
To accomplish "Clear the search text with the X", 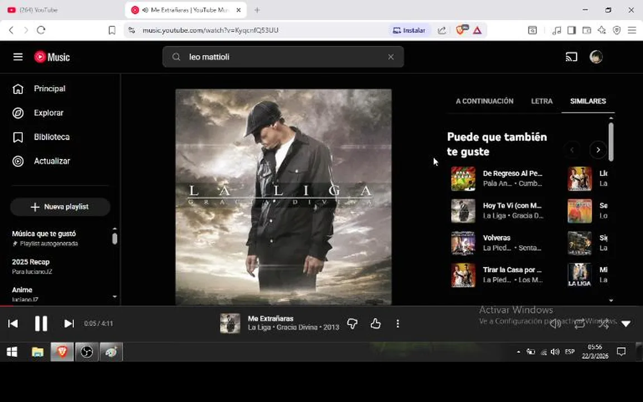I will [x=391, y=57].
